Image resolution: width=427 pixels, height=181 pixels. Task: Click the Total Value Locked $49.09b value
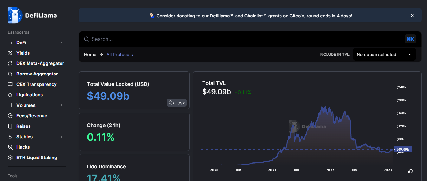[x=108, y=96]
